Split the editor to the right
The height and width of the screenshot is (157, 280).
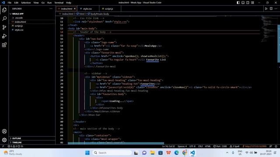pos(271,9)
